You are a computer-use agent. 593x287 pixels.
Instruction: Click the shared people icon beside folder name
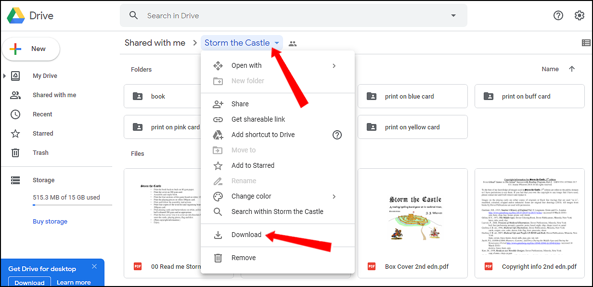pos(293,43)
